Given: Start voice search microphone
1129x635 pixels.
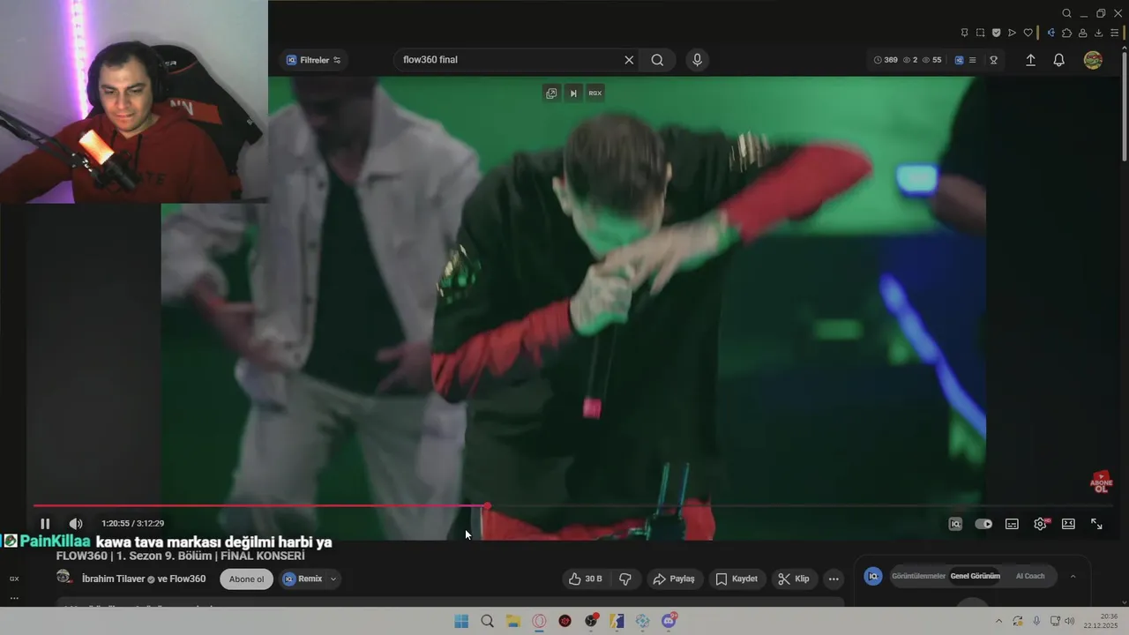Looking at the screenshot, I should click(697, 60).
